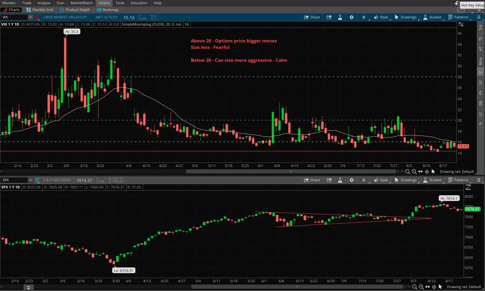Zoom in the VIX chart with the magnifier plus

click(414, 172)
